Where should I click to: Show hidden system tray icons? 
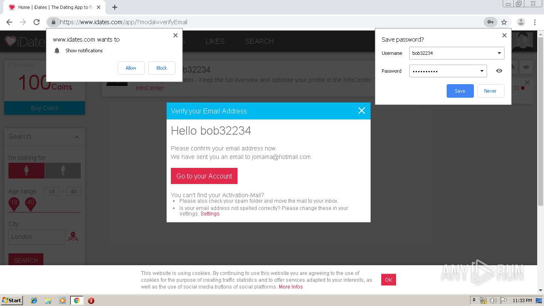coord(474,300)
